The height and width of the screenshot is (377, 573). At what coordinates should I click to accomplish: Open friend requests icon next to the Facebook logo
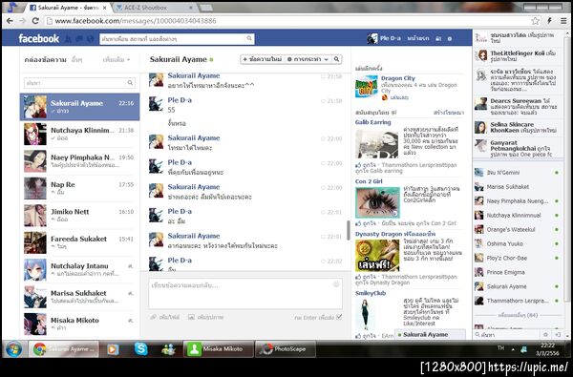click(x=68, y=38)
